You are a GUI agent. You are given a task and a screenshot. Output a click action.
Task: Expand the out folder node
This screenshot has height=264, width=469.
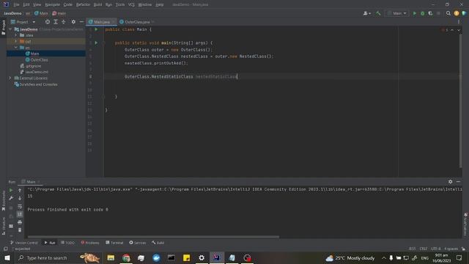tap(16, 41)
